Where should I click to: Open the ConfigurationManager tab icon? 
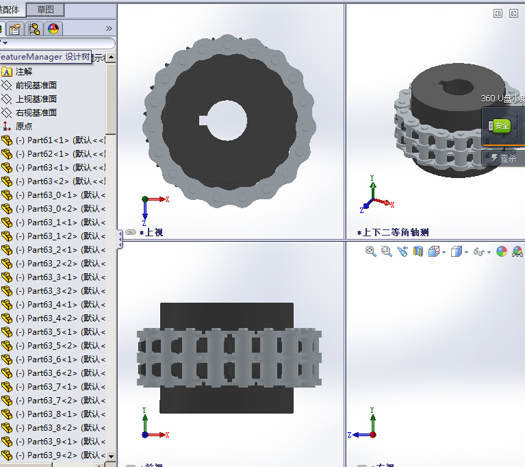pyautogui.click(x=34, y=29)
